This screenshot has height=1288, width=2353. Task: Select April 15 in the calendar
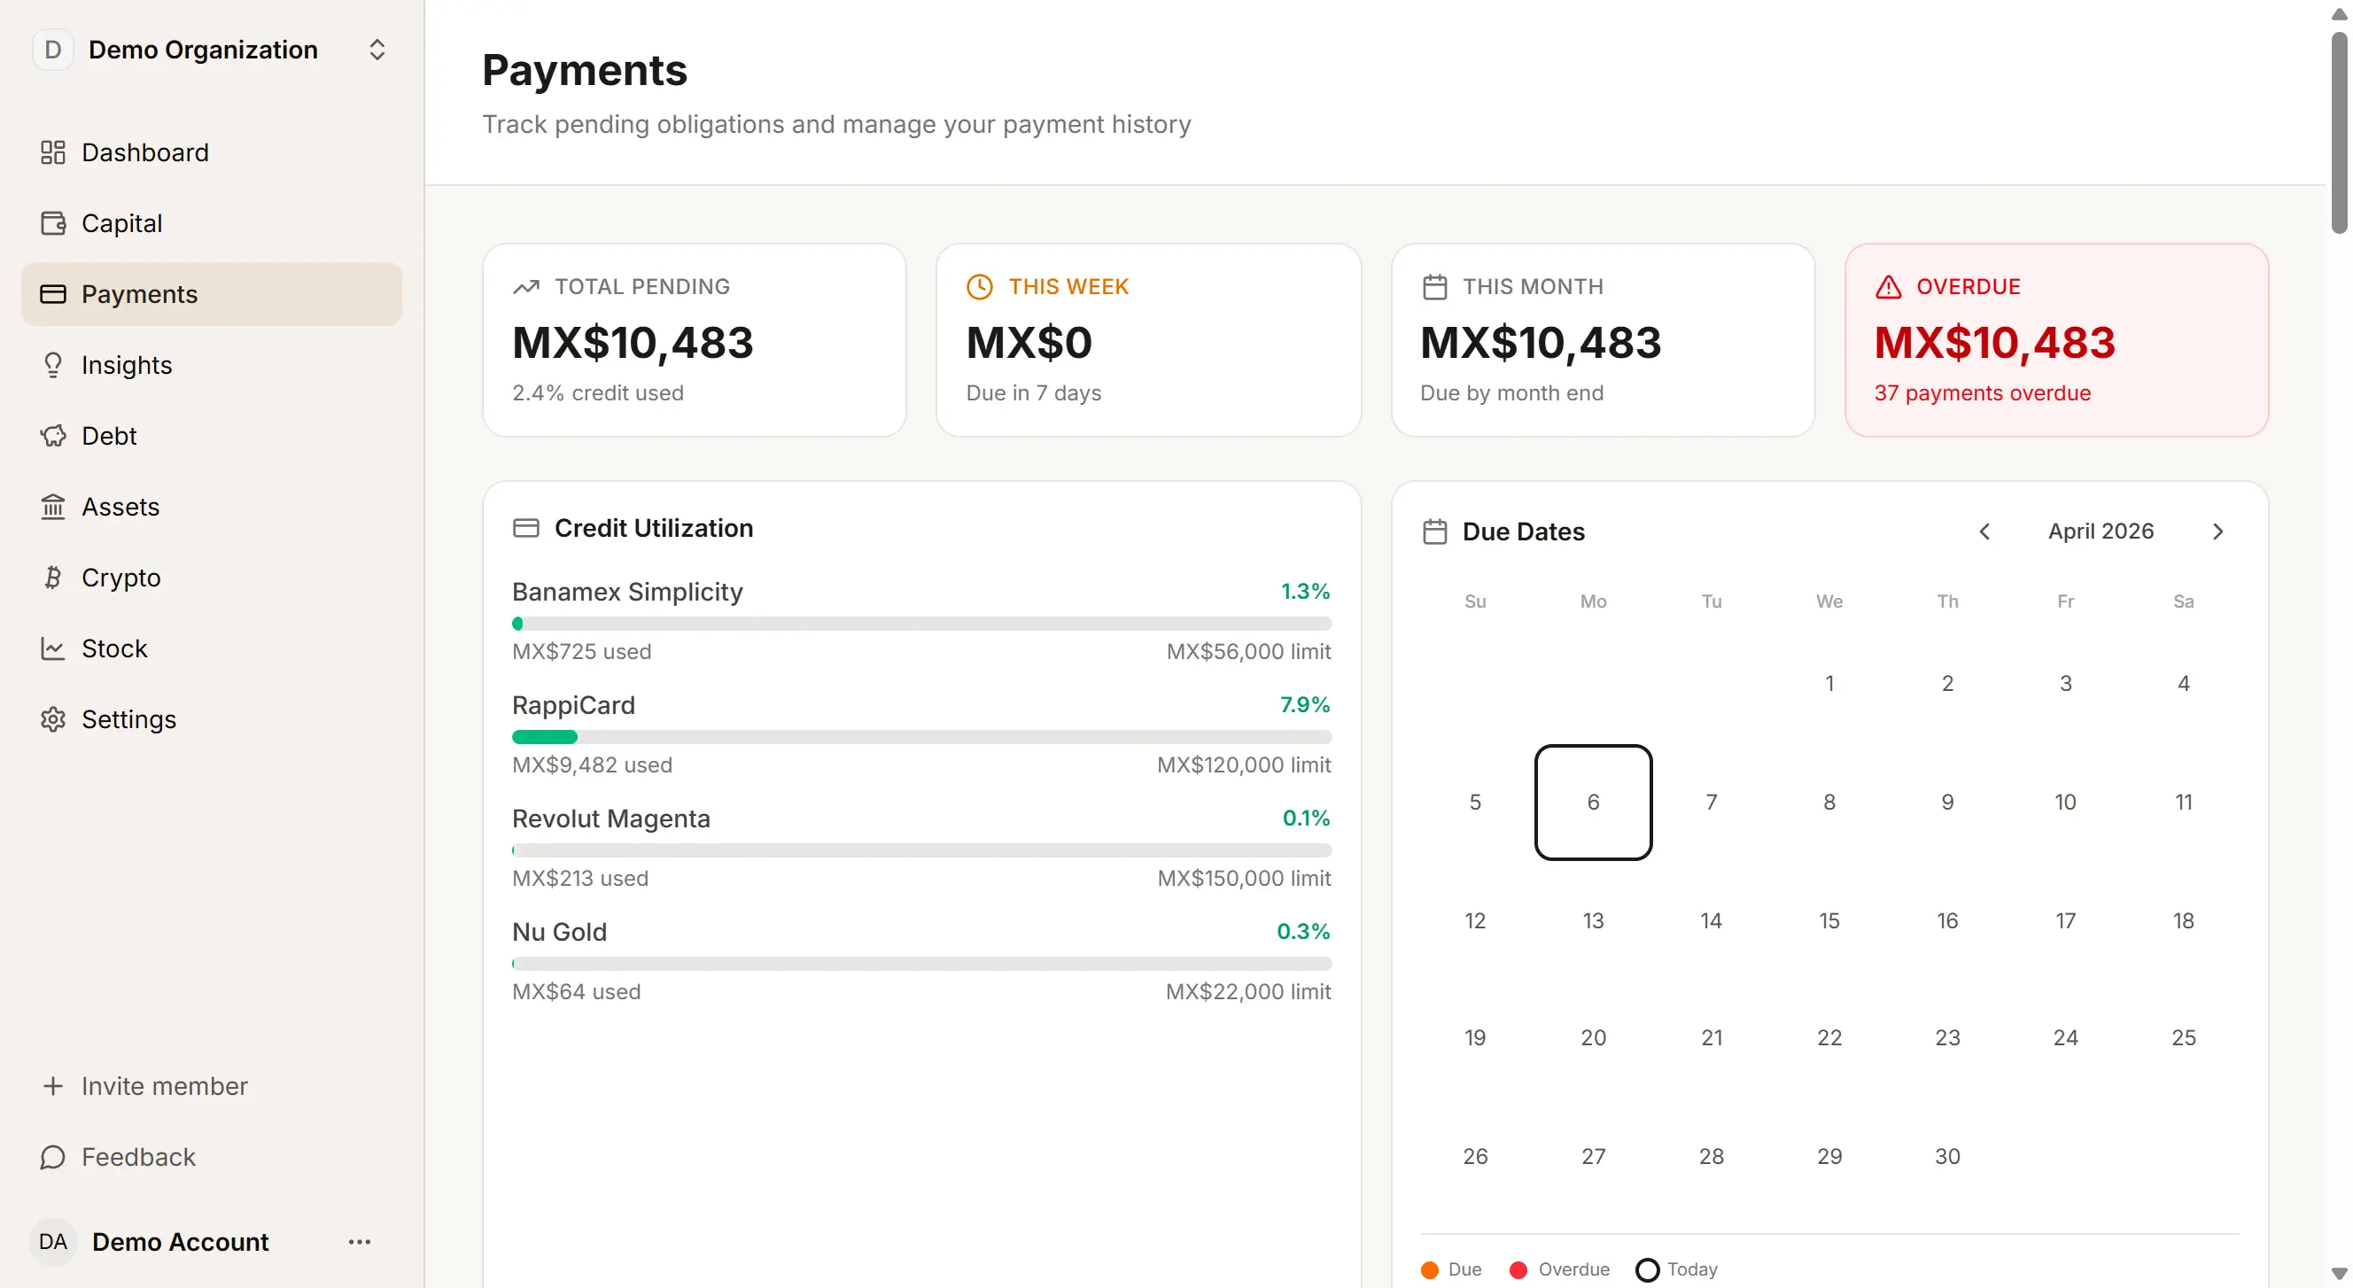[x=1829, y=920]
